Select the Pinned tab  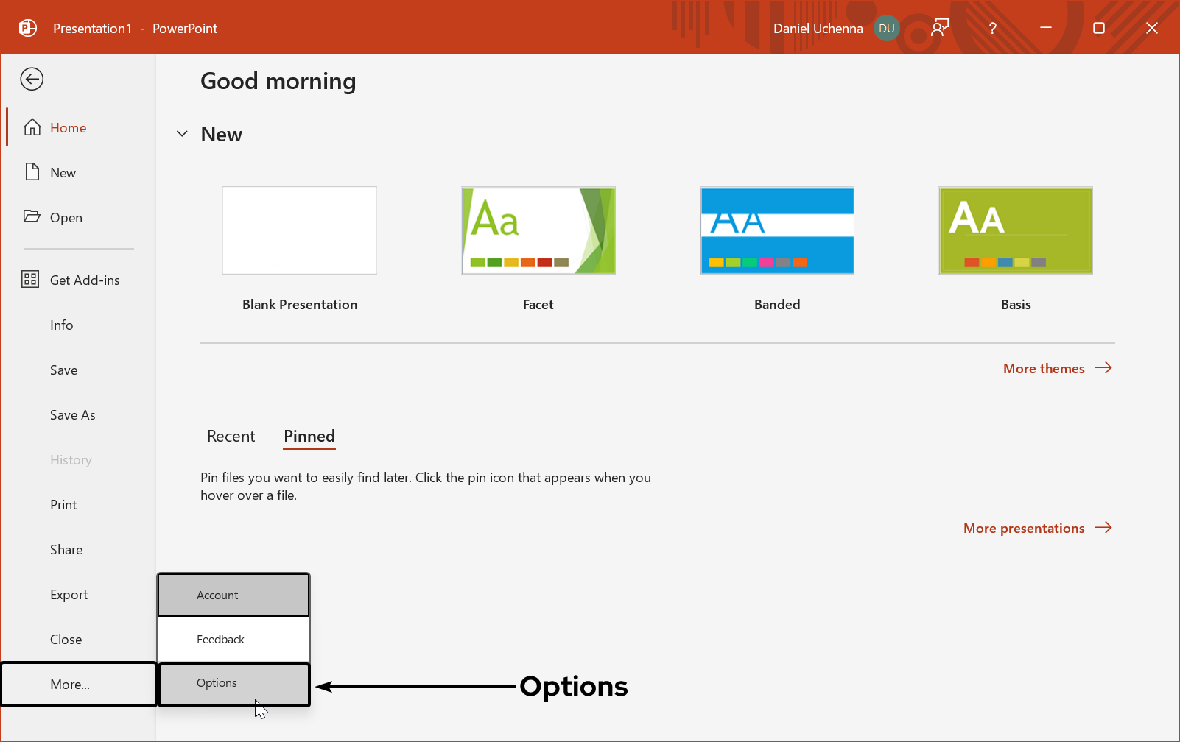pyautogui.click(x=309, y=437)
